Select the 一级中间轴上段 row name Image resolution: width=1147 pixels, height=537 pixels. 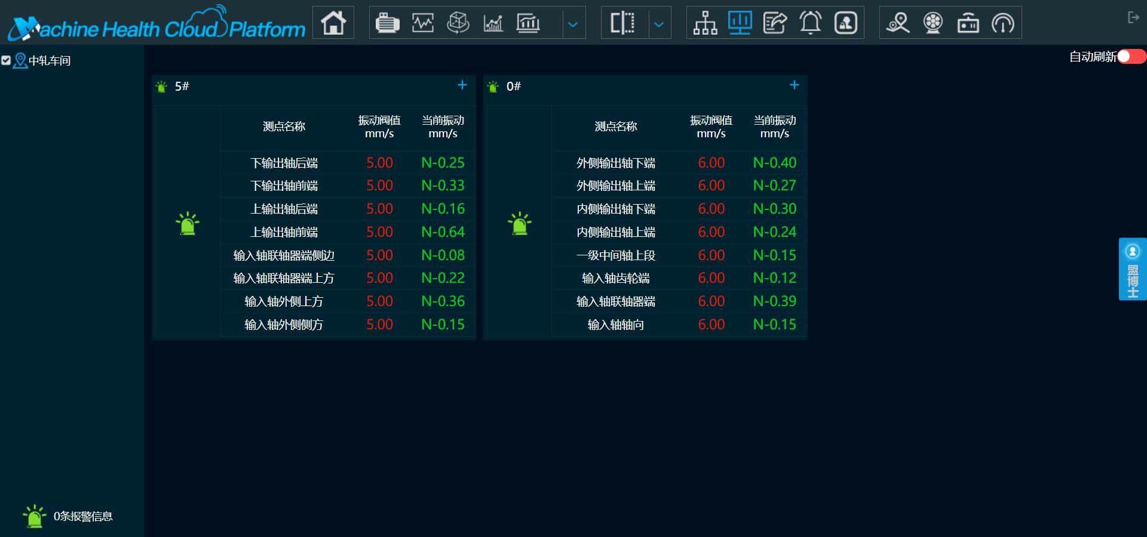click(616, 256)
